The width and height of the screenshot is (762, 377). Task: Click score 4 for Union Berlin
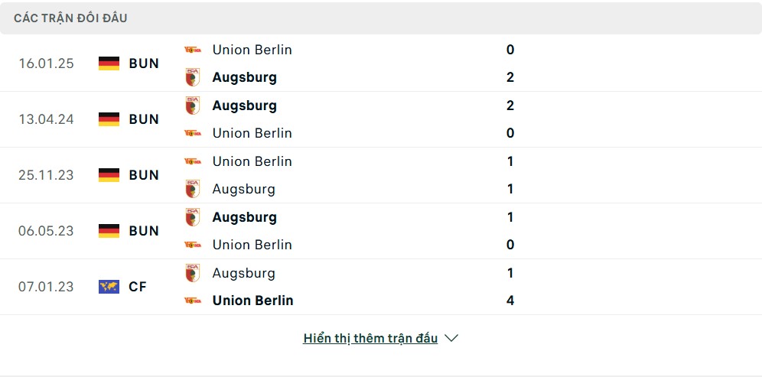coord(510,301)
